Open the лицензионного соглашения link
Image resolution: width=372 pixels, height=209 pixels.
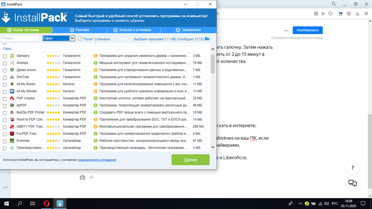point(97,160)
